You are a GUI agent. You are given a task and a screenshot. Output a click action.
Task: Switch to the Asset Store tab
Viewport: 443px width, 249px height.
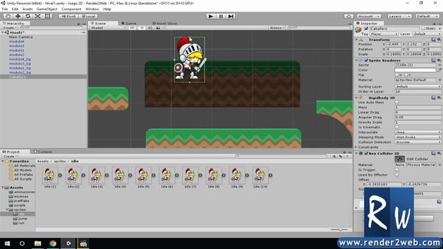point(165,23)
